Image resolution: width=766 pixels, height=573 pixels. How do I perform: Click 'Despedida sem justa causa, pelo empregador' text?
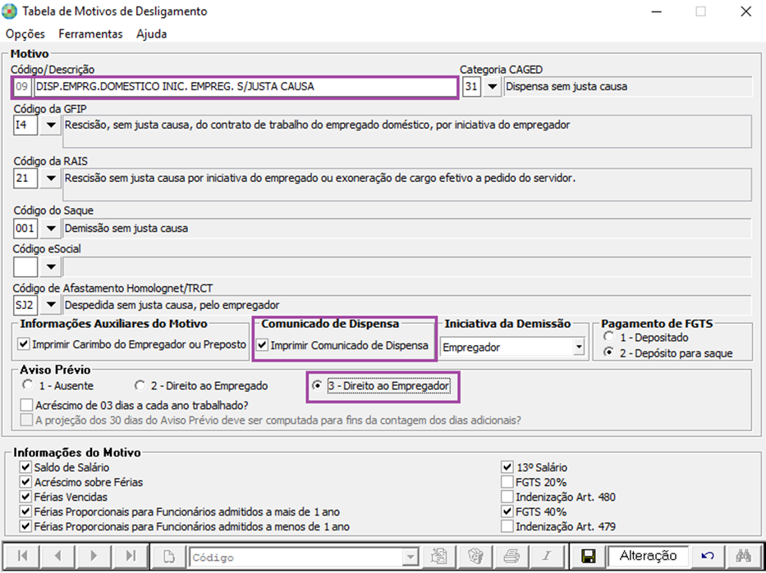click(x=172, y=305)
